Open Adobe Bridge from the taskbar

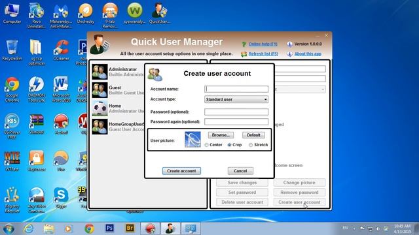(130, 228)
